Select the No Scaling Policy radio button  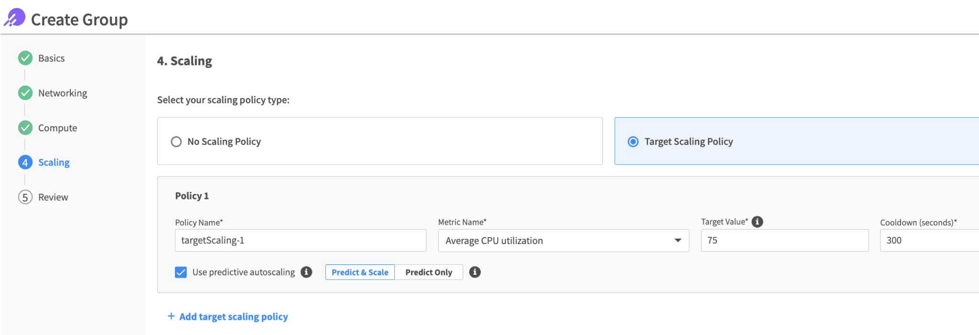point(176,142)
